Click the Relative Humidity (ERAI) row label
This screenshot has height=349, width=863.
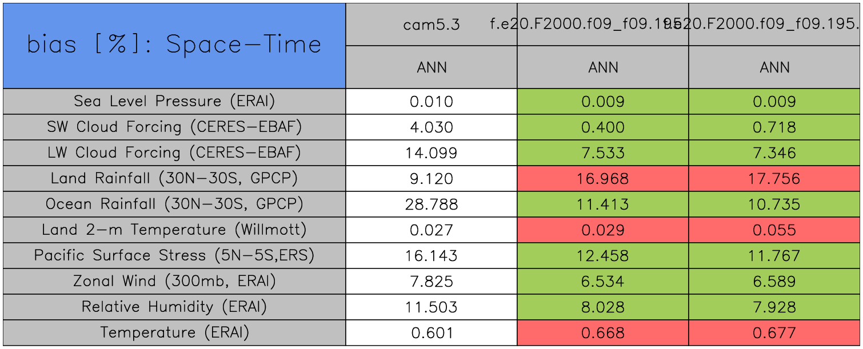tap(174, 307)
